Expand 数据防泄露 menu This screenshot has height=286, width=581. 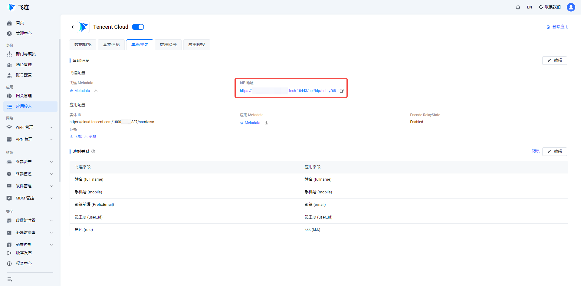coord(30,221)
